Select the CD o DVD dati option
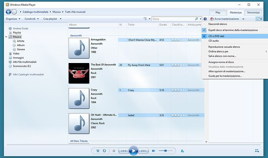 point(235,36)
